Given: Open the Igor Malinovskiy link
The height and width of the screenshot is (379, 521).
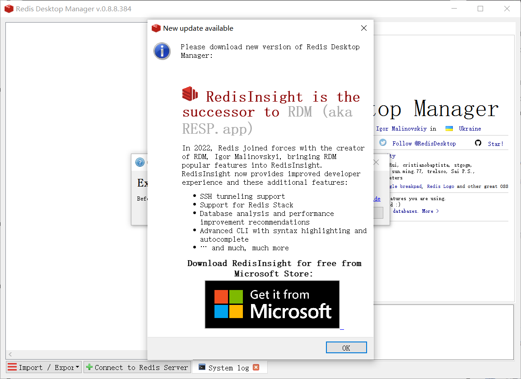Looking at the screenshot, I should click(401, 129).
